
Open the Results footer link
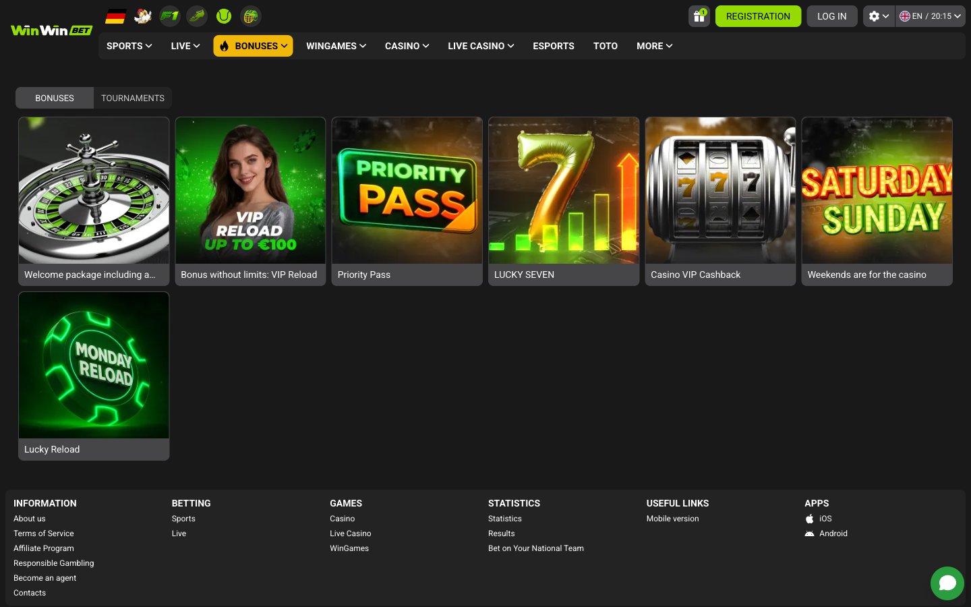(x=502, y=533)
